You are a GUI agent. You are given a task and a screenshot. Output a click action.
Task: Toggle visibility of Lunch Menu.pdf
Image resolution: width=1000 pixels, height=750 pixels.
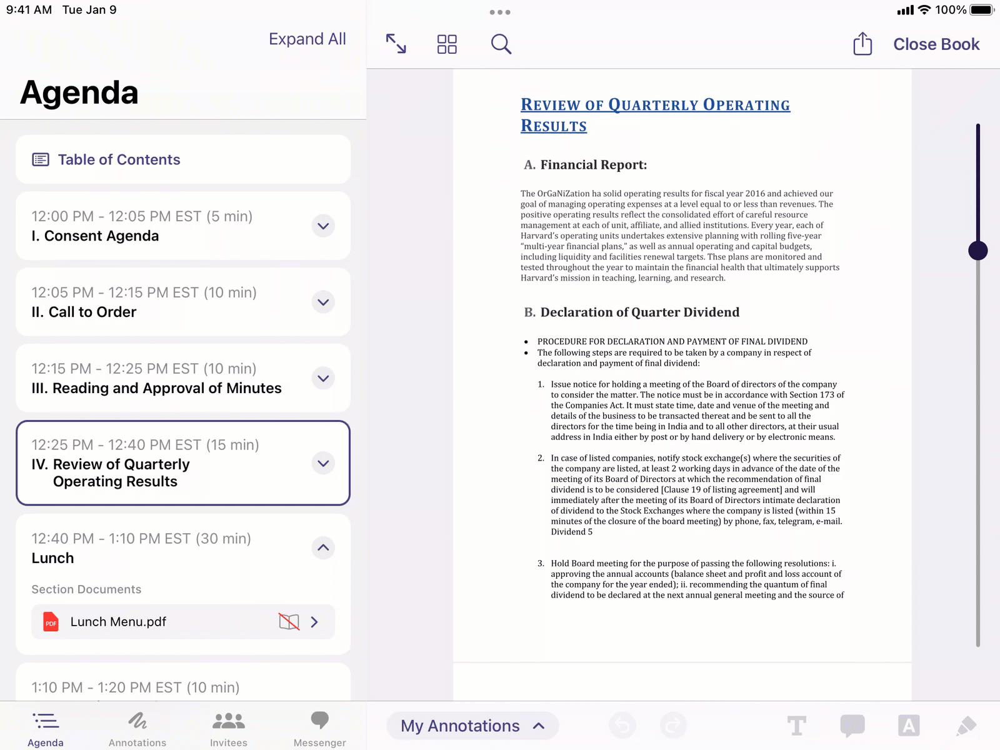click(x=290, y=622)
